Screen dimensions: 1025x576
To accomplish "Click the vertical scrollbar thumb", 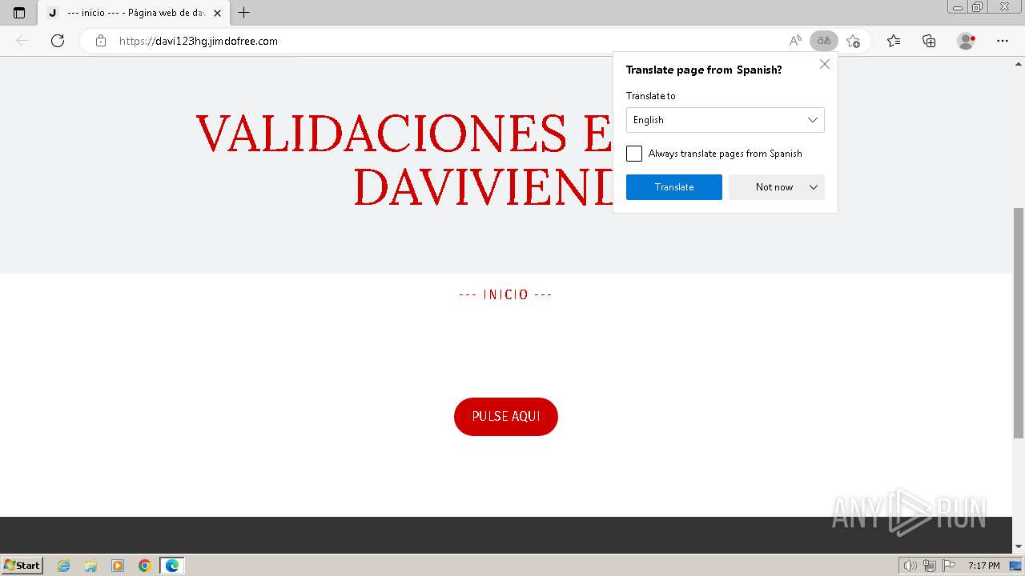I will click(x=1019, y=322).
